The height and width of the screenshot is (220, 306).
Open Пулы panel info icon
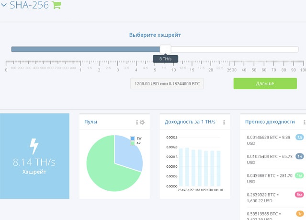point(137,122)
